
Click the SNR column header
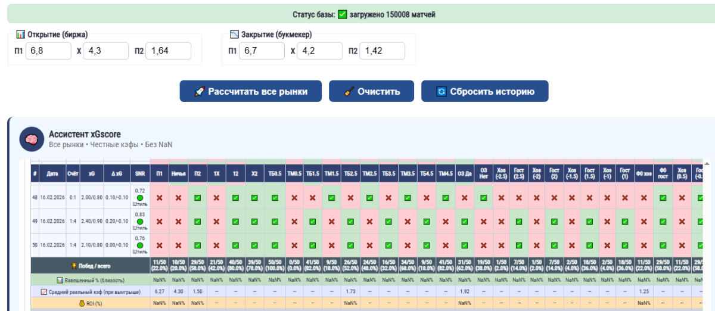click(140, 173)
